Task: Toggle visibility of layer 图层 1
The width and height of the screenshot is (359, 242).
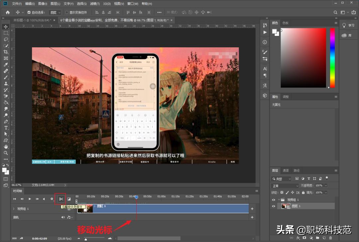Action: (x=274, y=206)
